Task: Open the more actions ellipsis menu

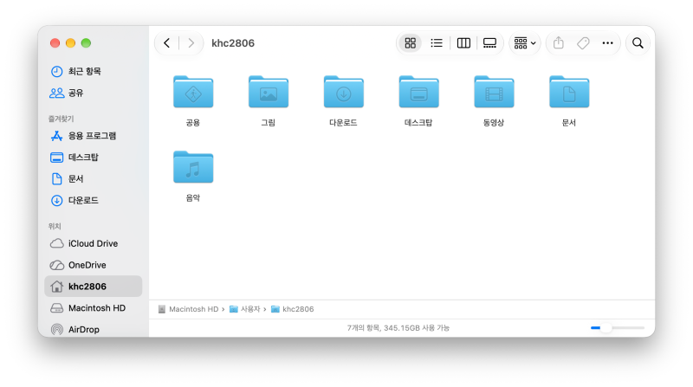Action: (608, 42)
